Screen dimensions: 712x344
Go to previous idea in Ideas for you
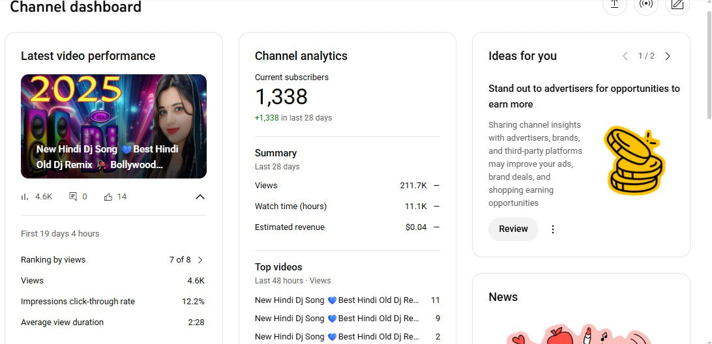click(625, 57)
